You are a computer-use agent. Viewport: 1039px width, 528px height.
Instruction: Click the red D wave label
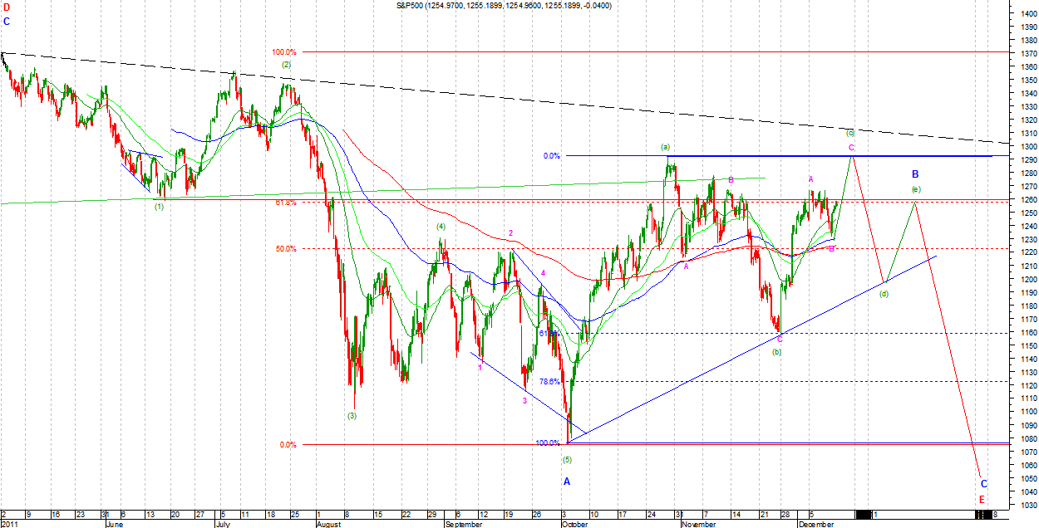click(7, 7)
